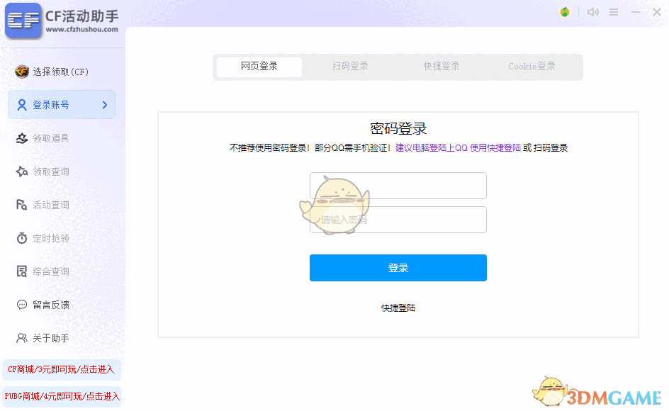Click the 快捷登陆 link below login button
Image resolution: width=669 pixels, height=411 pixels.
[398, 308]
